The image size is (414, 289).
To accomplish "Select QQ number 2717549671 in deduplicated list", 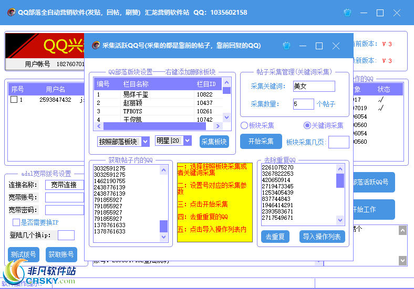I will click(277, 218).
